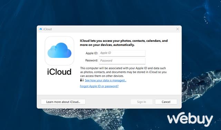
Task: Click the large iCloud cloud logo
Action: [x=59, y=51]
